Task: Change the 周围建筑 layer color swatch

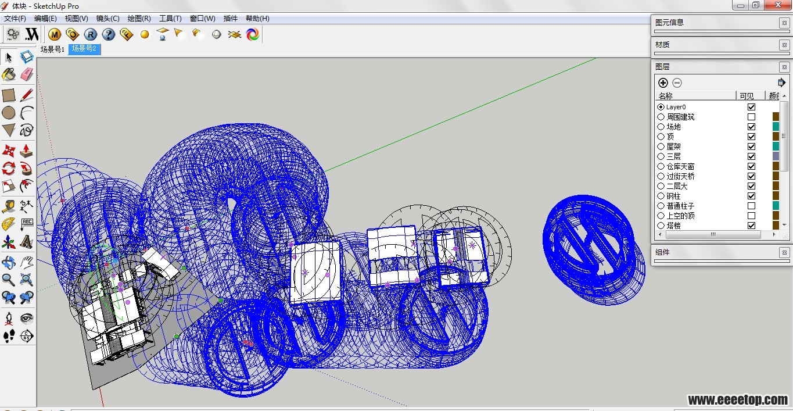Action: [776, 117]
